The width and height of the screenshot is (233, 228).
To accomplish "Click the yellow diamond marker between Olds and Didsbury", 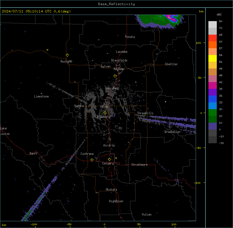I will (x=105, y=113).
